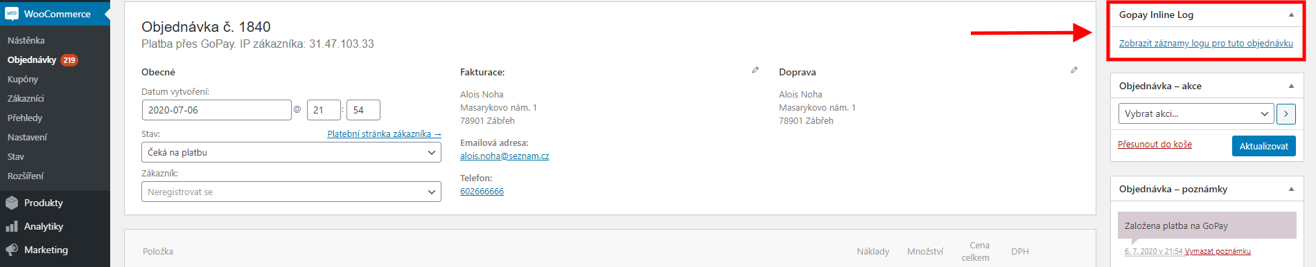
Task: Edit Doprava address with pencil icon
Action: (1074, 70)
